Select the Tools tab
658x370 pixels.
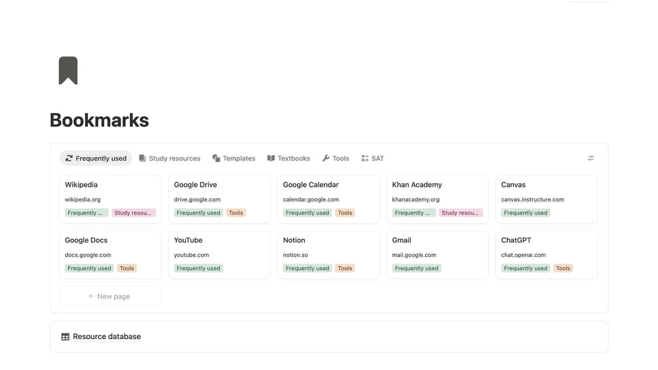point(335,158)
